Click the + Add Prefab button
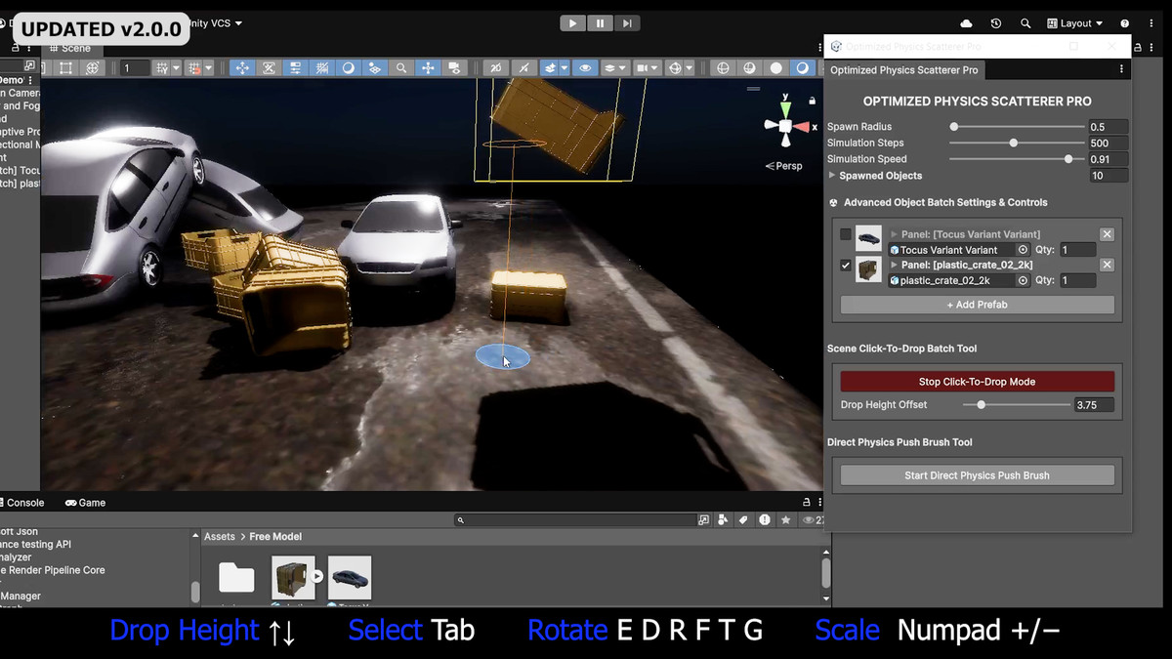The height and width of the screenshot is (659, 1172). click(x=977, y=305)
